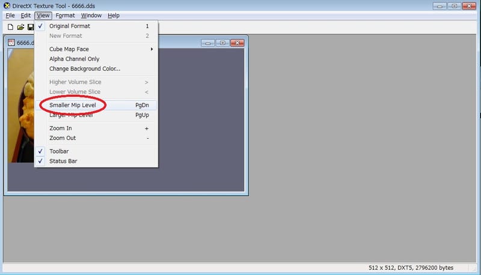Screen dimensions: 481x275
Task: Uncheck the Toolbar visibility option
Action: point(59,151)
